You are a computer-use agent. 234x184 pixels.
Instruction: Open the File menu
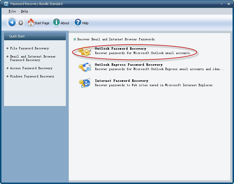(11, 11)
